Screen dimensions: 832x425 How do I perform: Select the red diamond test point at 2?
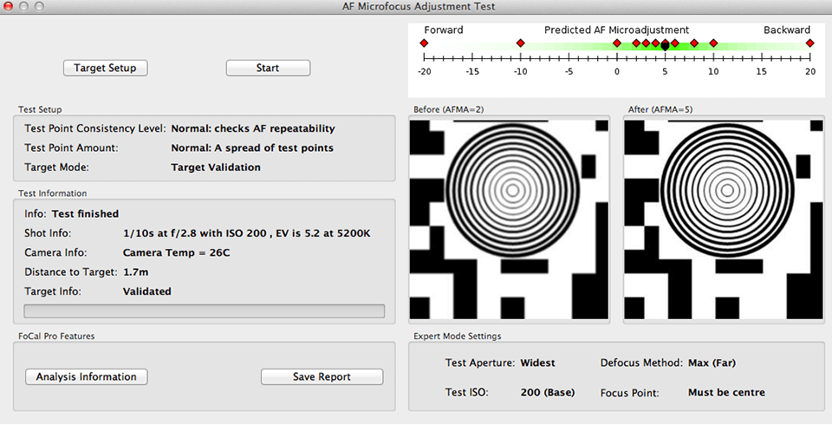(x=636, y=43)
